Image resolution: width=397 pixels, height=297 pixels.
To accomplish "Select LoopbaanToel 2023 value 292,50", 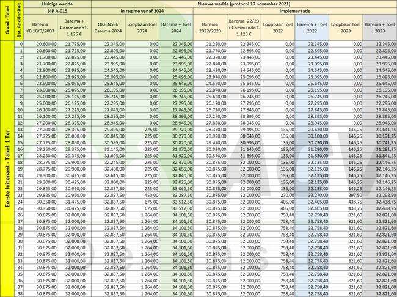I will coord(355,196).
